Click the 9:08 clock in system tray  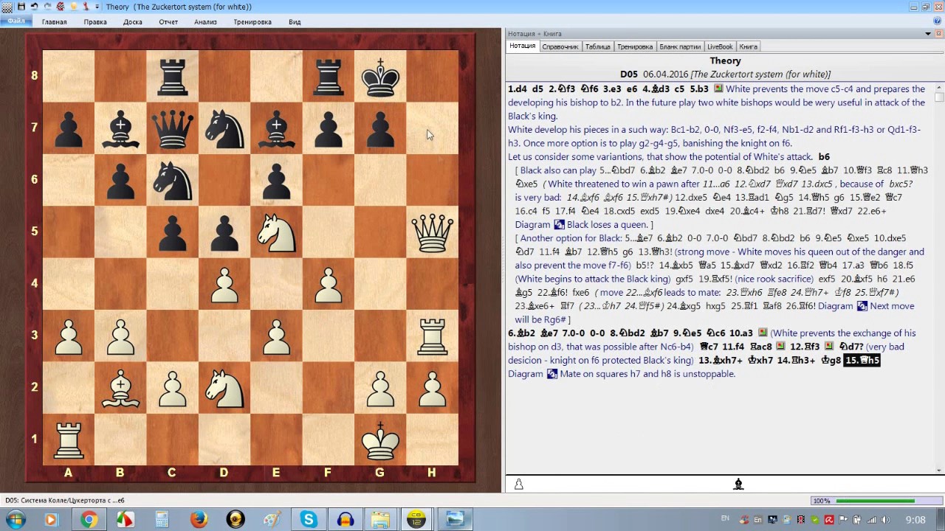tap(915, 520)
